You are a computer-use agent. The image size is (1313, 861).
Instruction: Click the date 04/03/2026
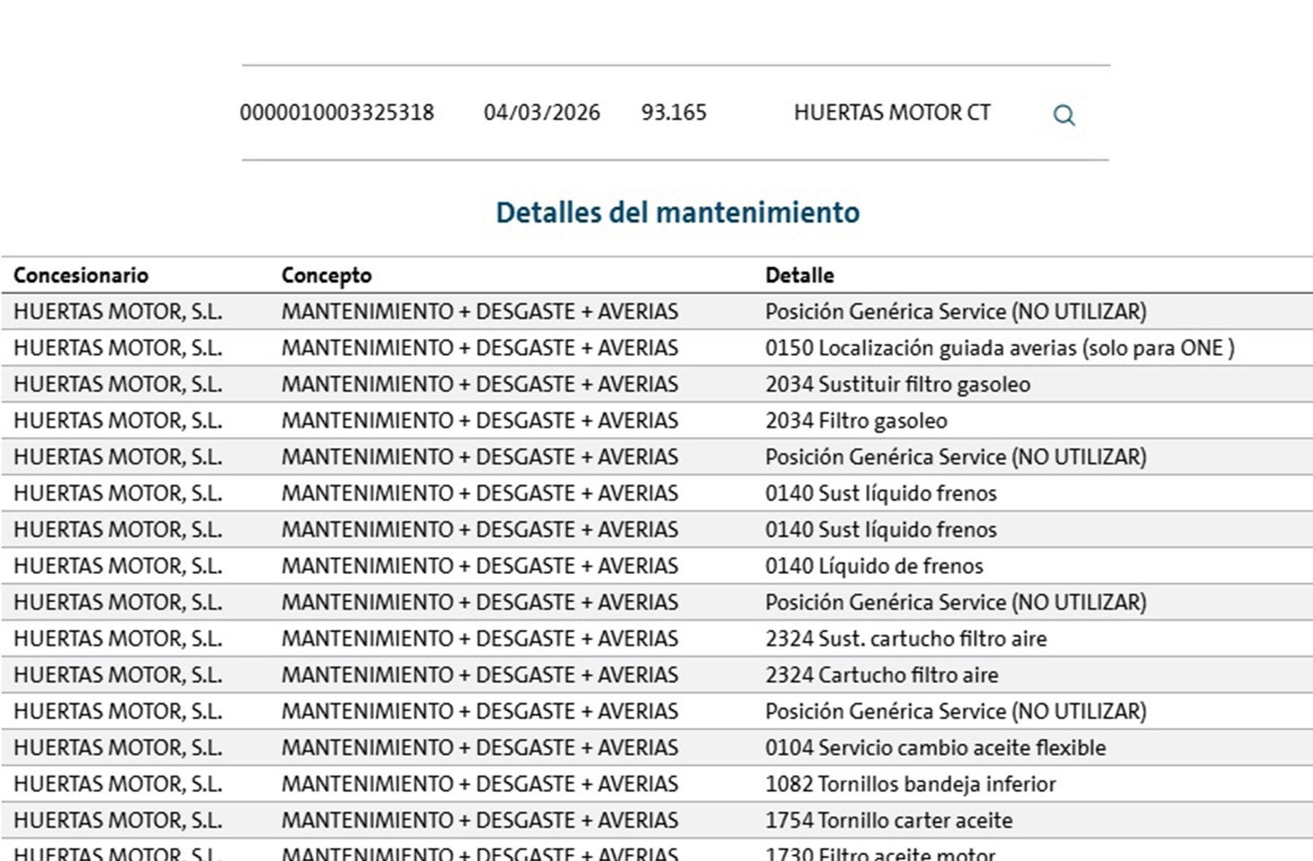542,113
